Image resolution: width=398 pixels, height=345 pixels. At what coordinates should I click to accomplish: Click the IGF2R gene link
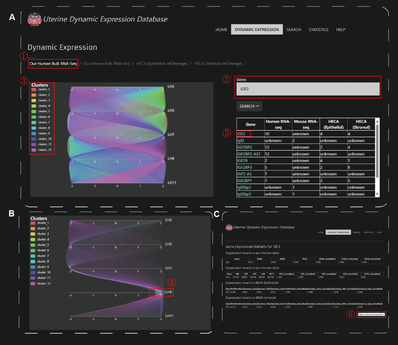coord(242,161)
